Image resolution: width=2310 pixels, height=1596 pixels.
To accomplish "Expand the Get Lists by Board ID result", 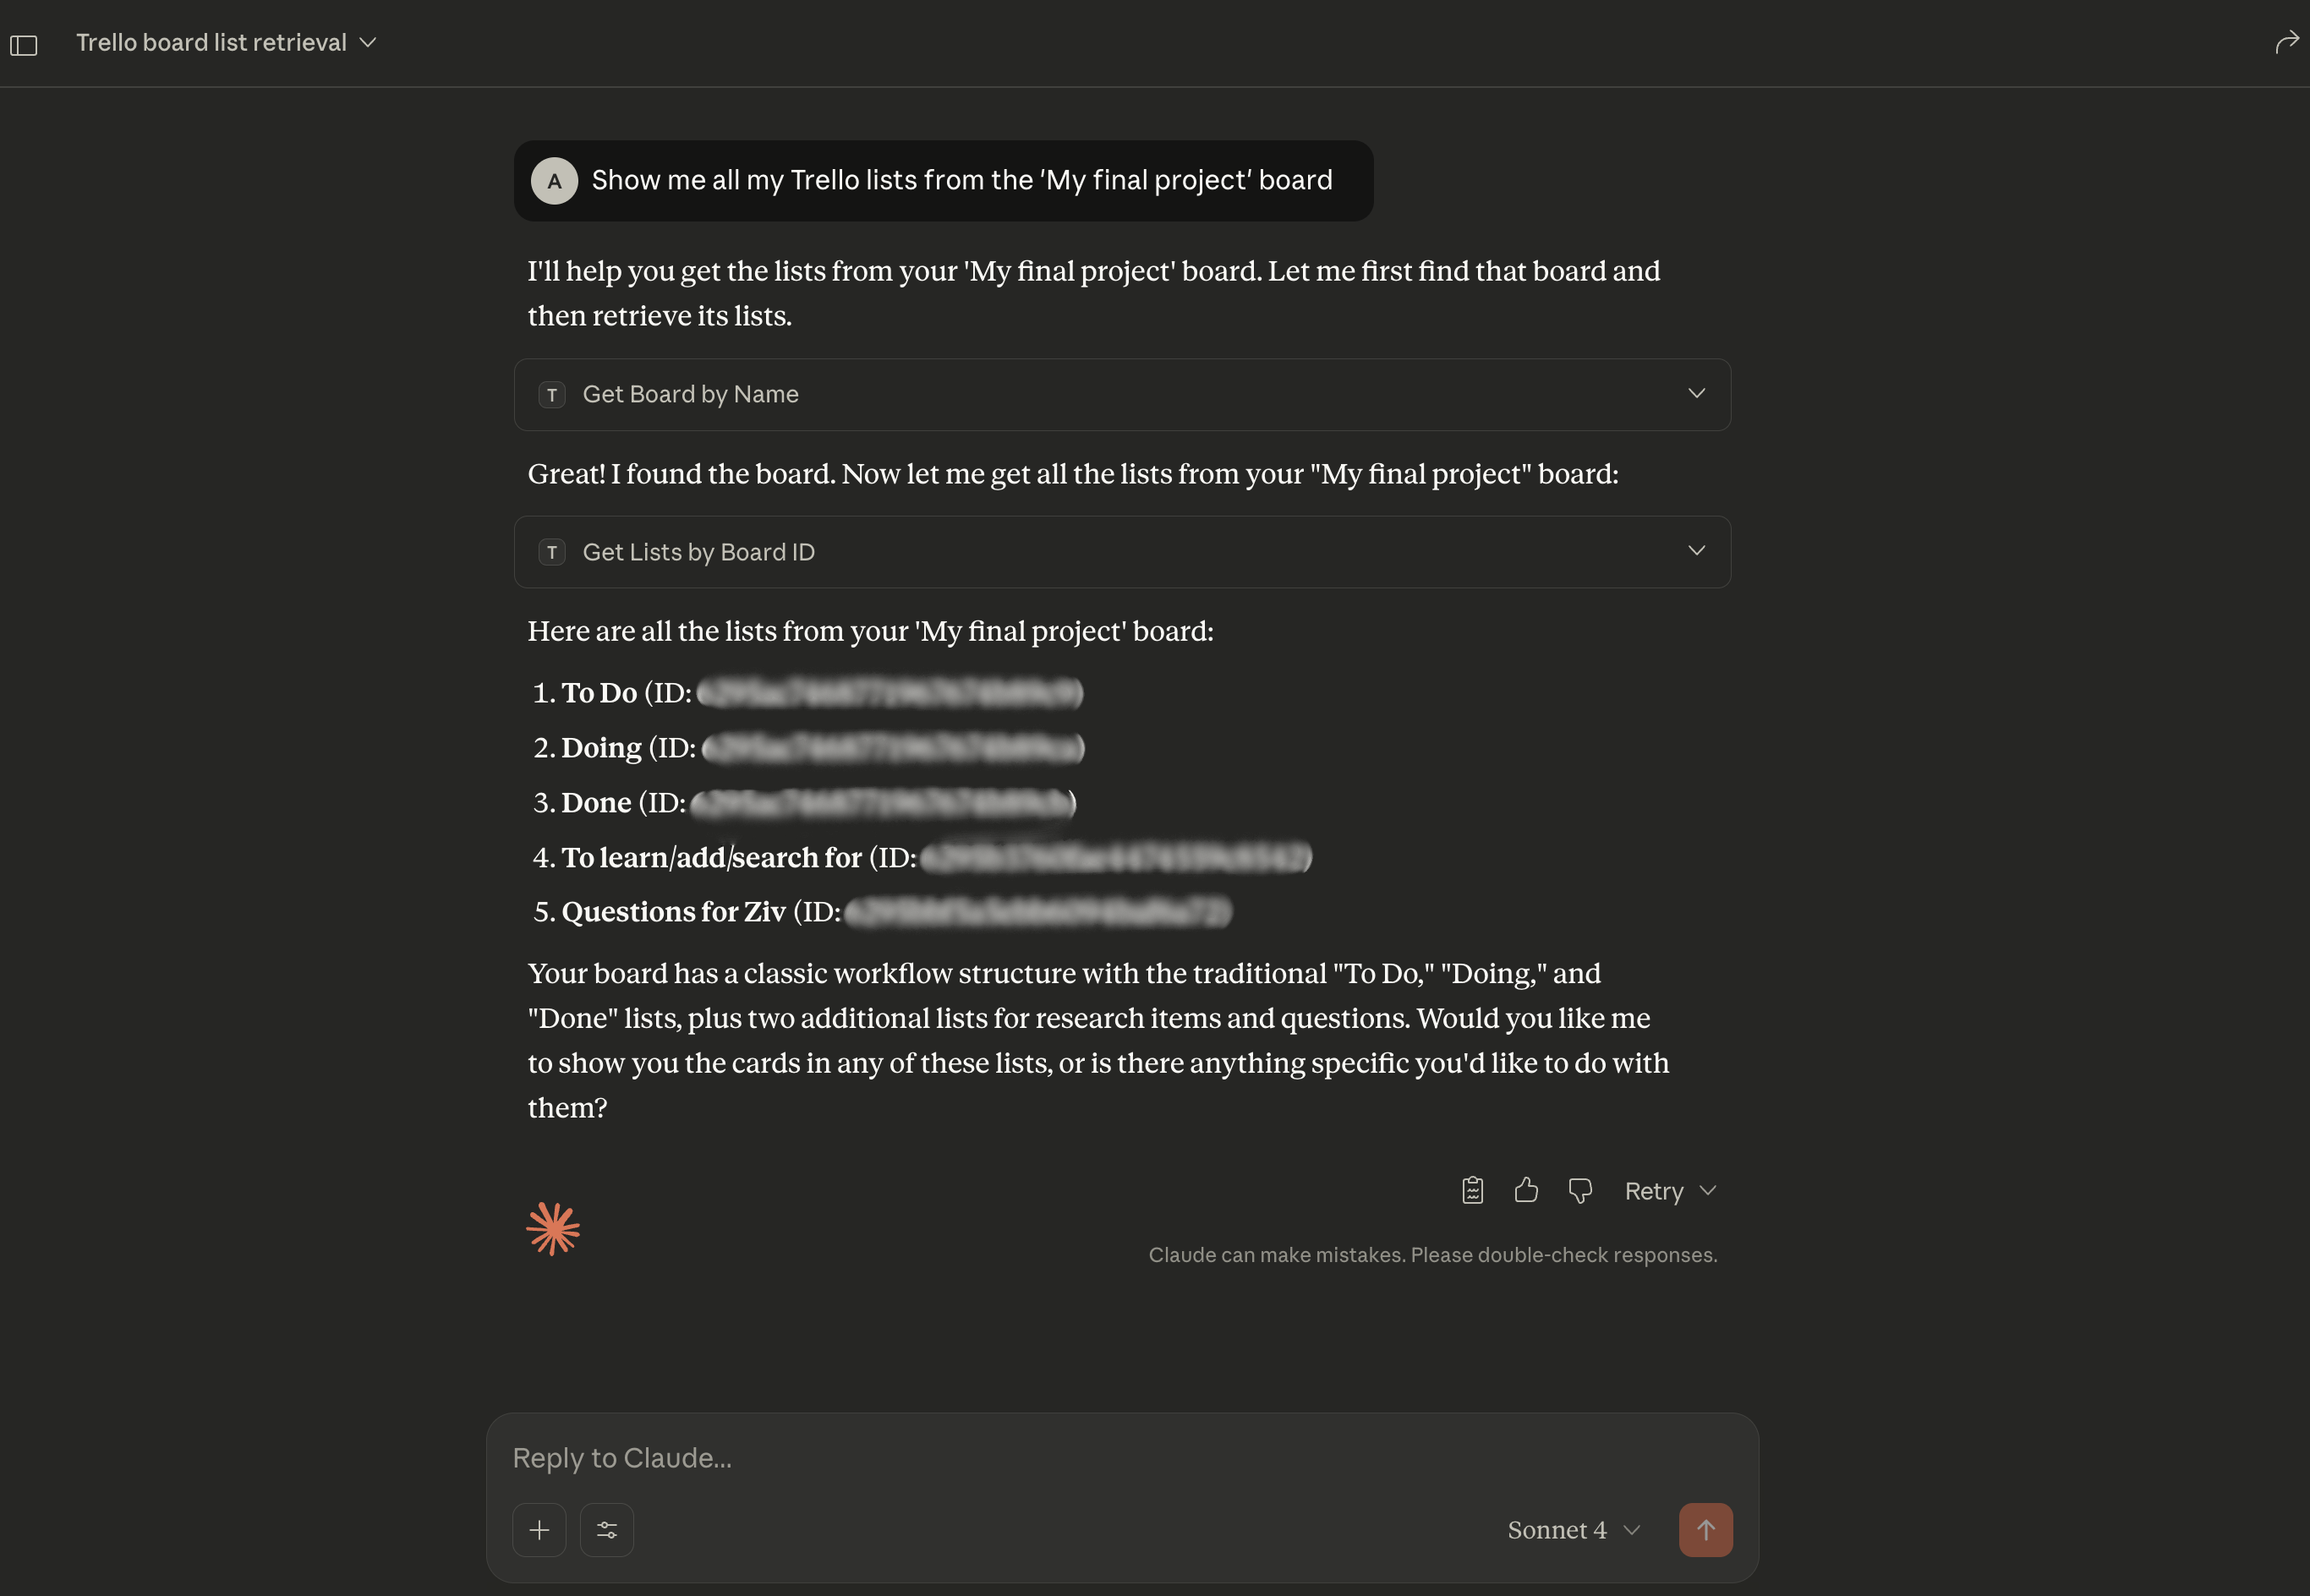I will pos(1696,551).
